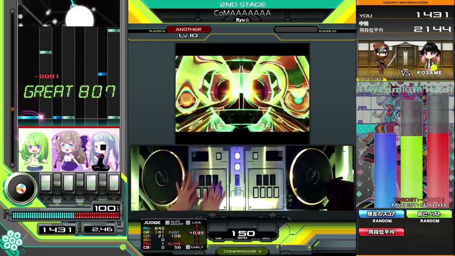
Task: Click the TARGET:-0001 readout
Action: click(x=419, y=200)
